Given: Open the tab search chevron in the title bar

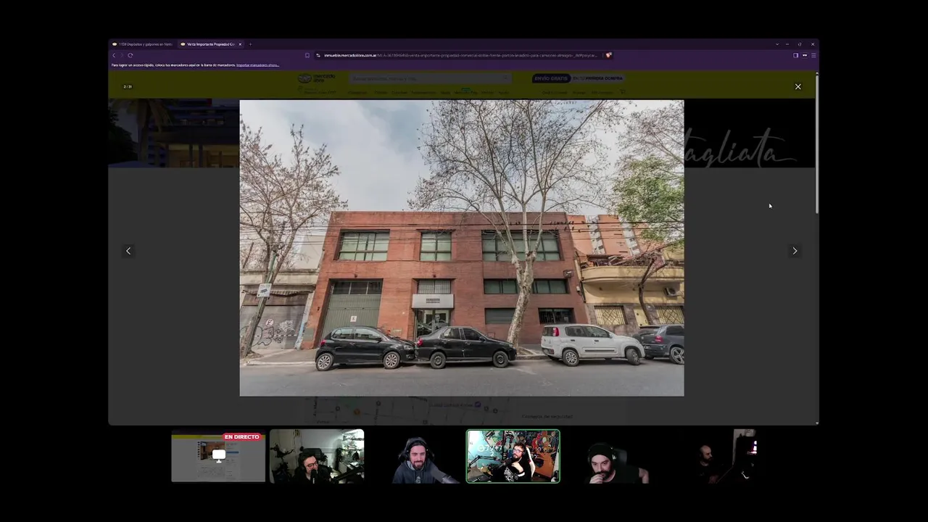Looking at the screenshot, I should [x=776, y=44].
